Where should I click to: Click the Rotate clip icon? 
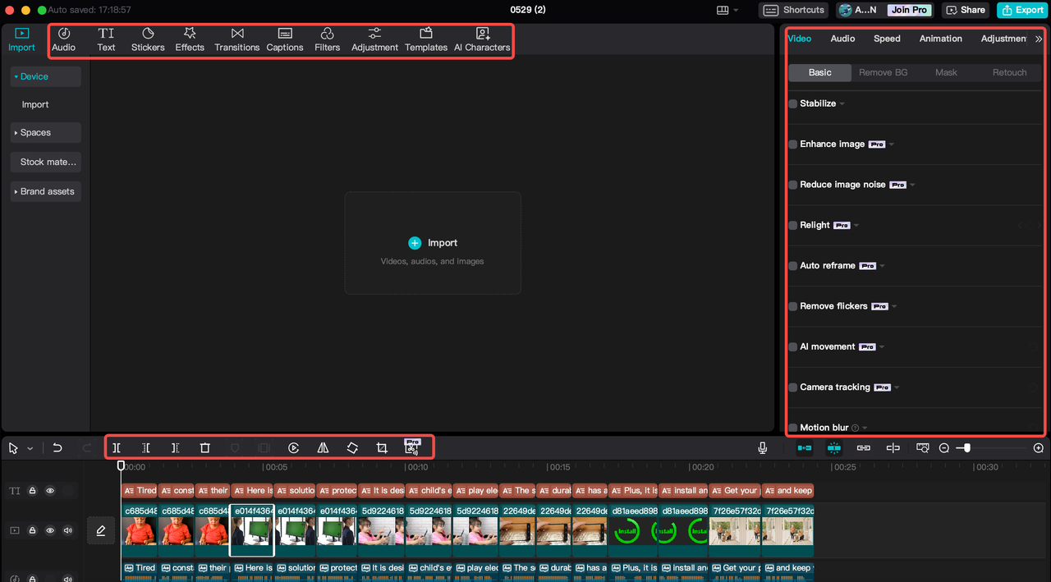[x=352, y=448]
